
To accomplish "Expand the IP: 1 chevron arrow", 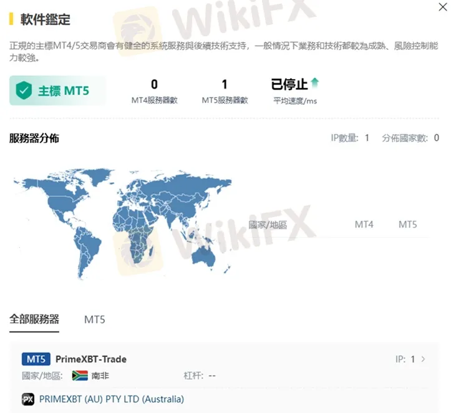I will 424,359.
